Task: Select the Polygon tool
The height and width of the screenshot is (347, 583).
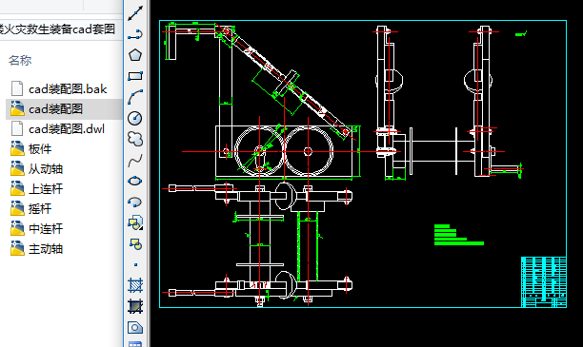Action: (135, 55)
